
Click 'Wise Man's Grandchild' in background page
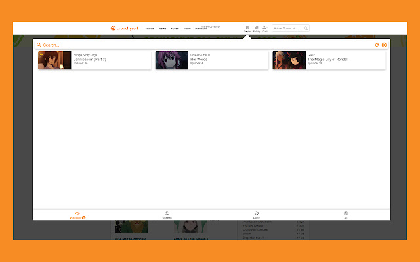click(131, 238)
